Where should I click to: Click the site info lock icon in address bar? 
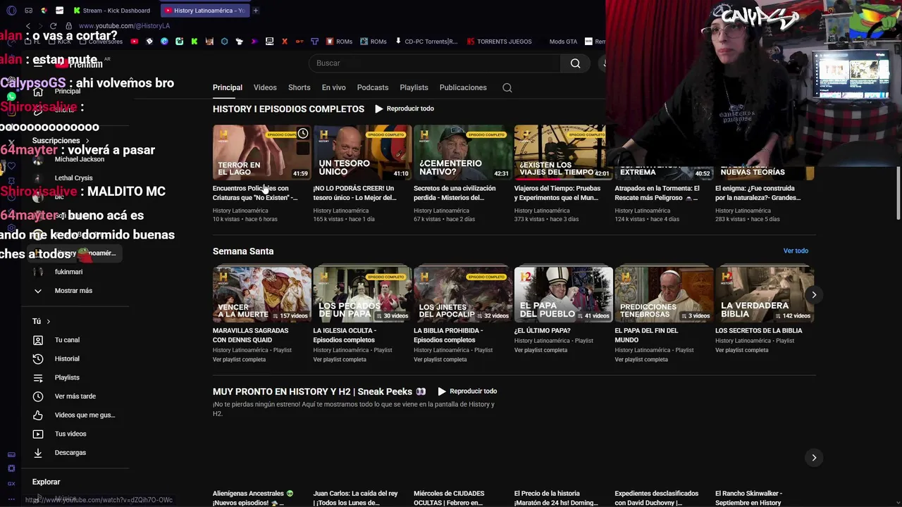pyautogui.click(x=68, y=26)
